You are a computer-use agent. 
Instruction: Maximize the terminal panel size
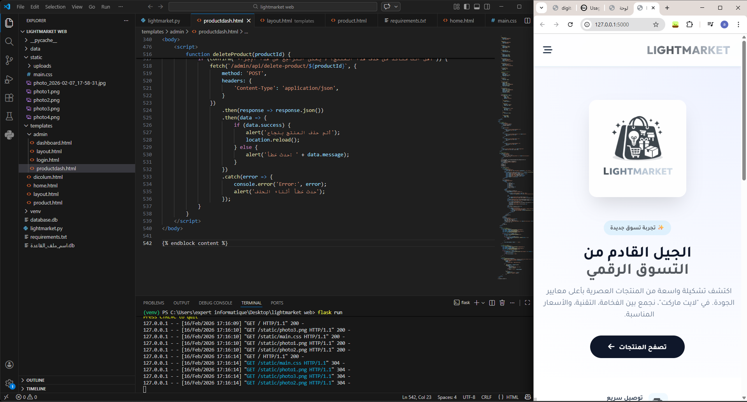(x=527, y=303)
